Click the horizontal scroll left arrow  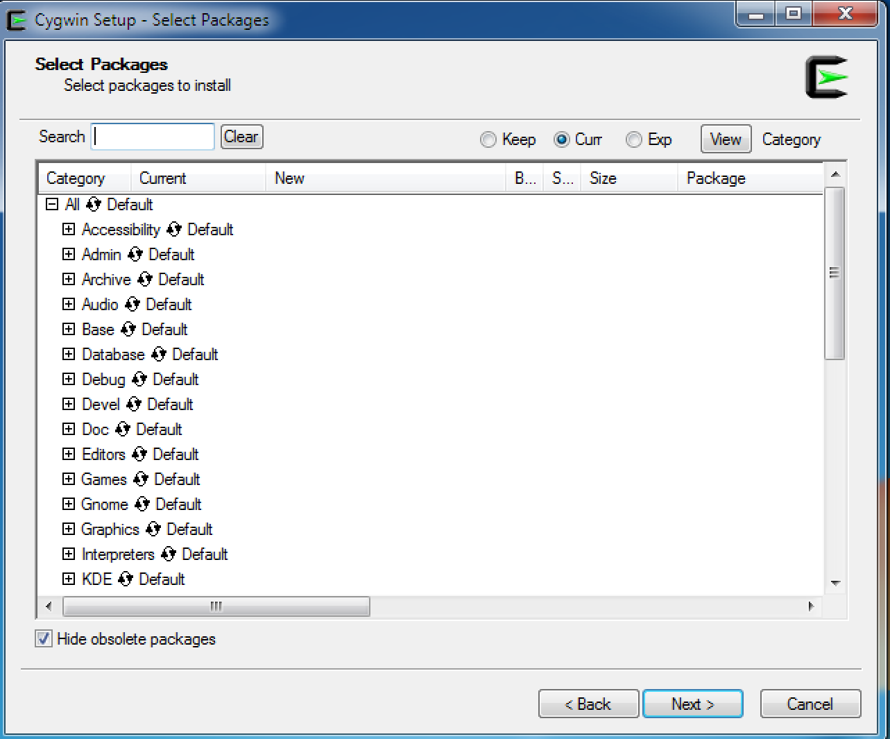[x=49, y=606]
